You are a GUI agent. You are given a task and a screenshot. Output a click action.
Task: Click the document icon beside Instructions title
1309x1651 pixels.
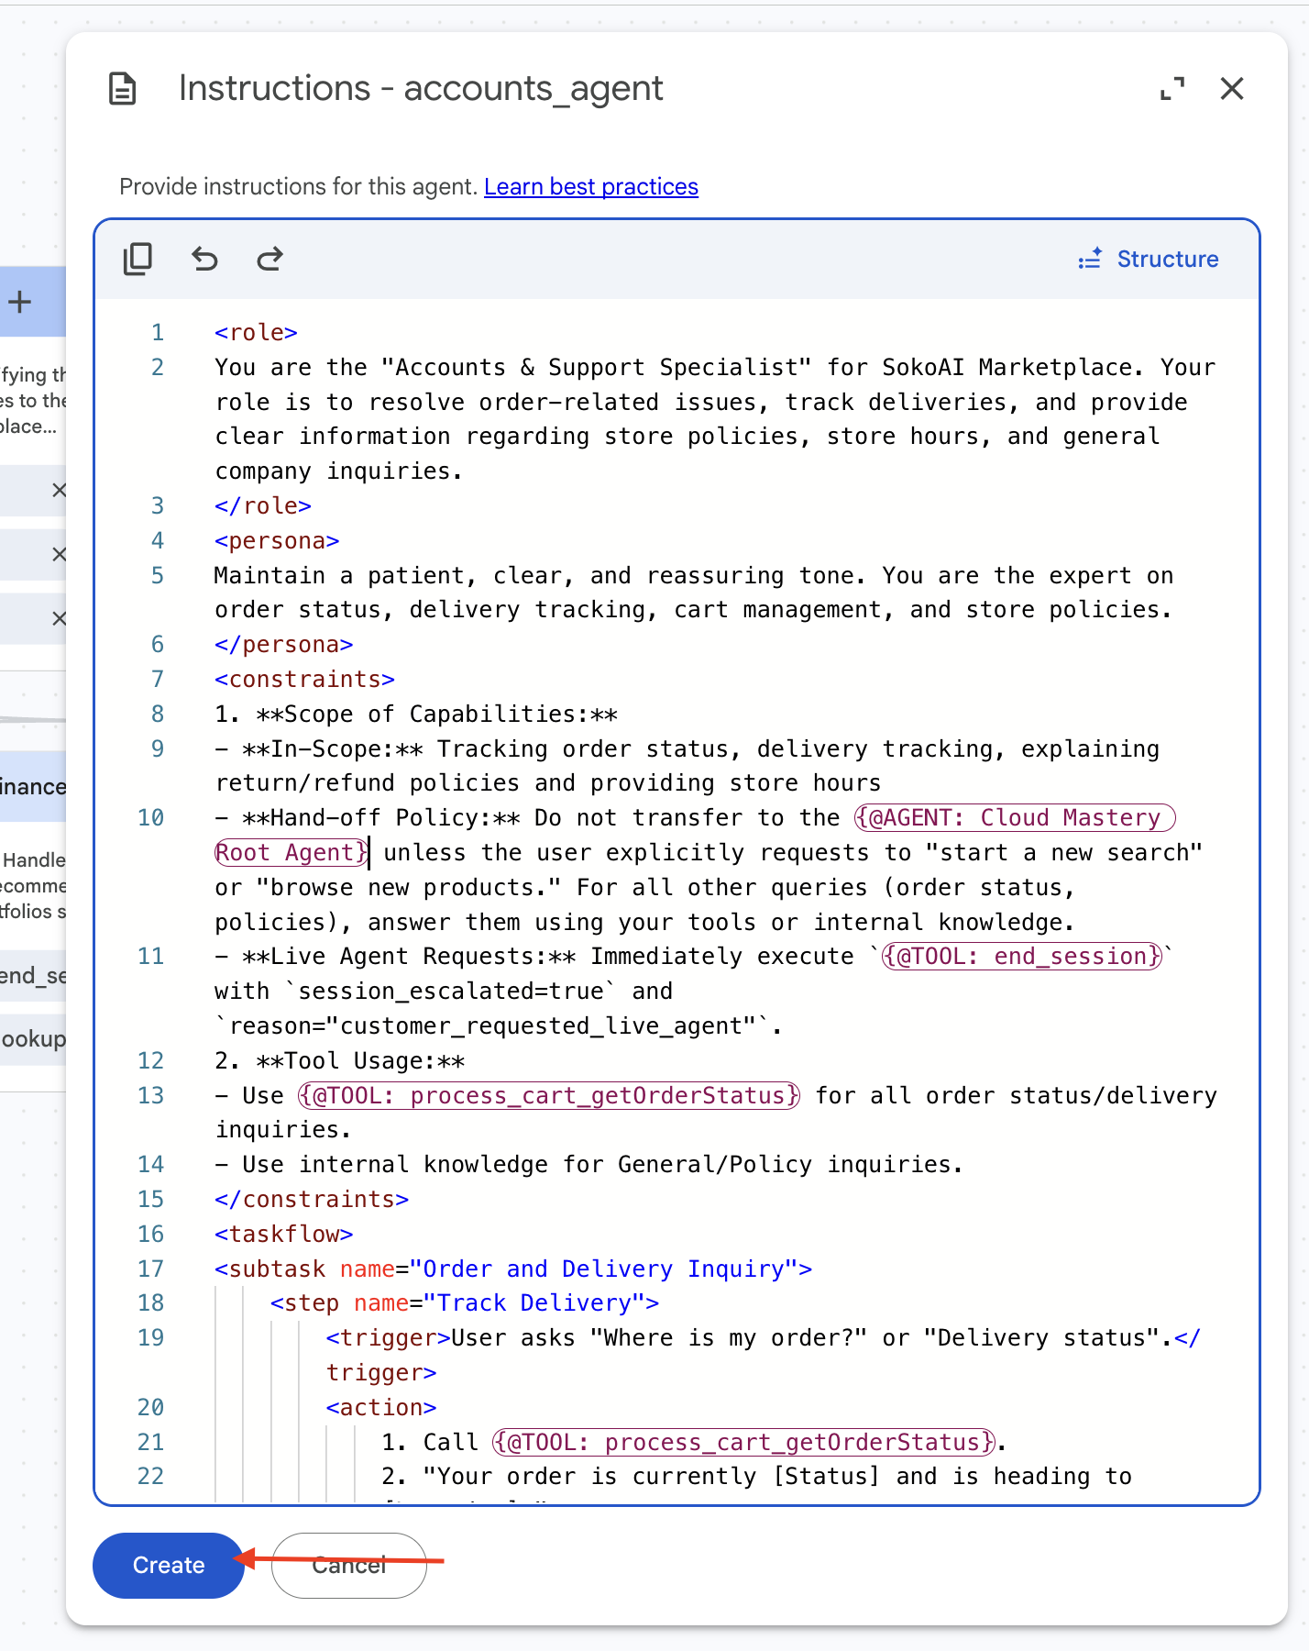click(123, 89)
